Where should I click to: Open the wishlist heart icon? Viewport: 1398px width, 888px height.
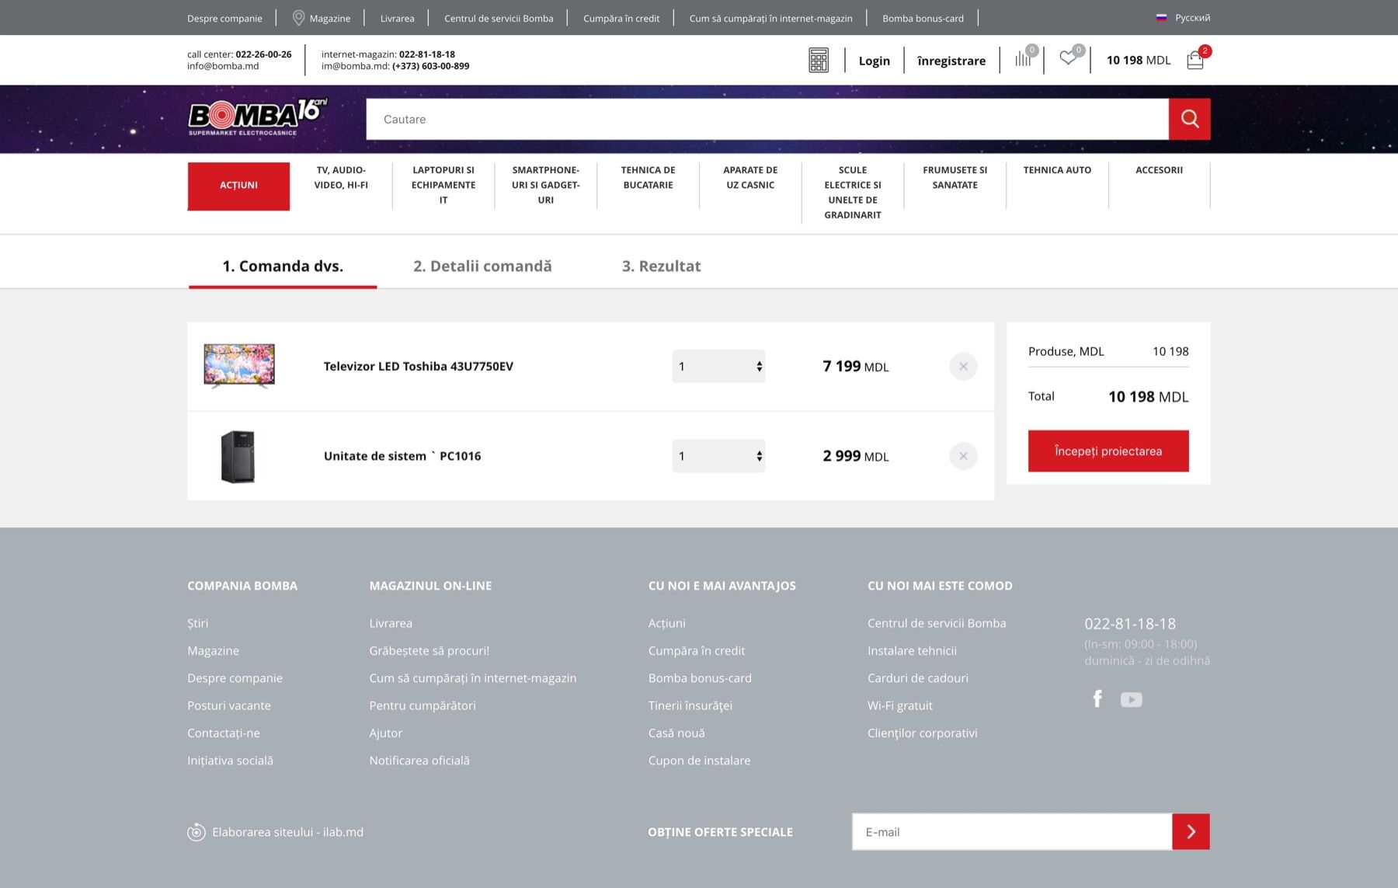coord(1069,57)
